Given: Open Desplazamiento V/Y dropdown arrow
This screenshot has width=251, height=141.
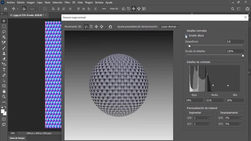Looking at the screenshot, I should 240,124.
